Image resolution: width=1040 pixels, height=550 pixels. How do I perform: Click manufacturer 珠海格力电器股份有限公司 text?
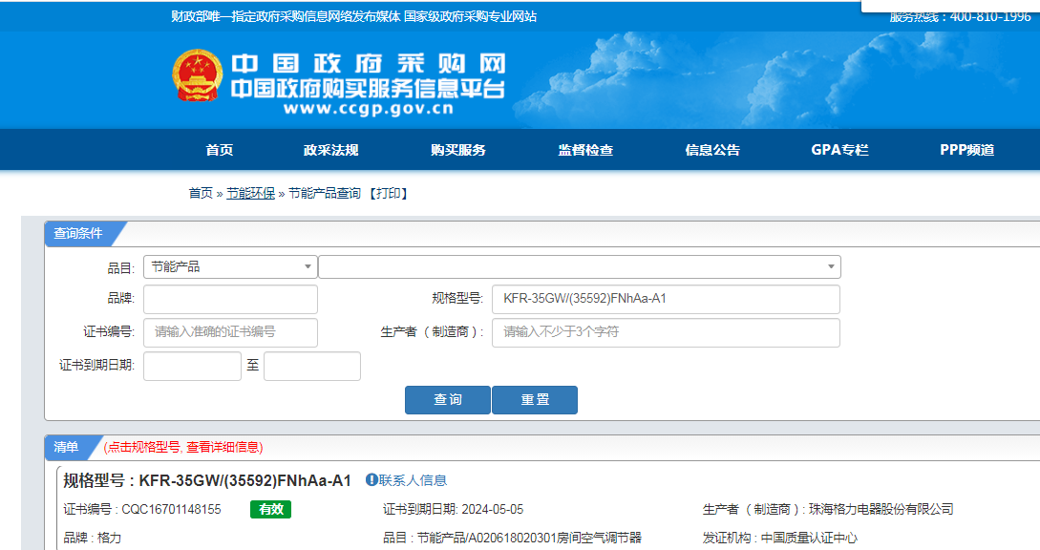(x=881, y=510)
